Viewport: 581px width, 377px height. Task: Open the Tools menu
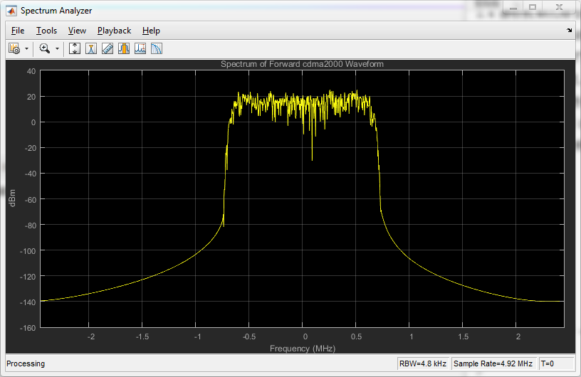click(x=47, y=31)
